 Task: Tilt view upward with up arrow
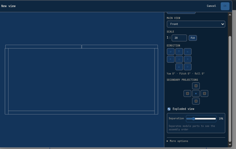(x=179, y=52)
